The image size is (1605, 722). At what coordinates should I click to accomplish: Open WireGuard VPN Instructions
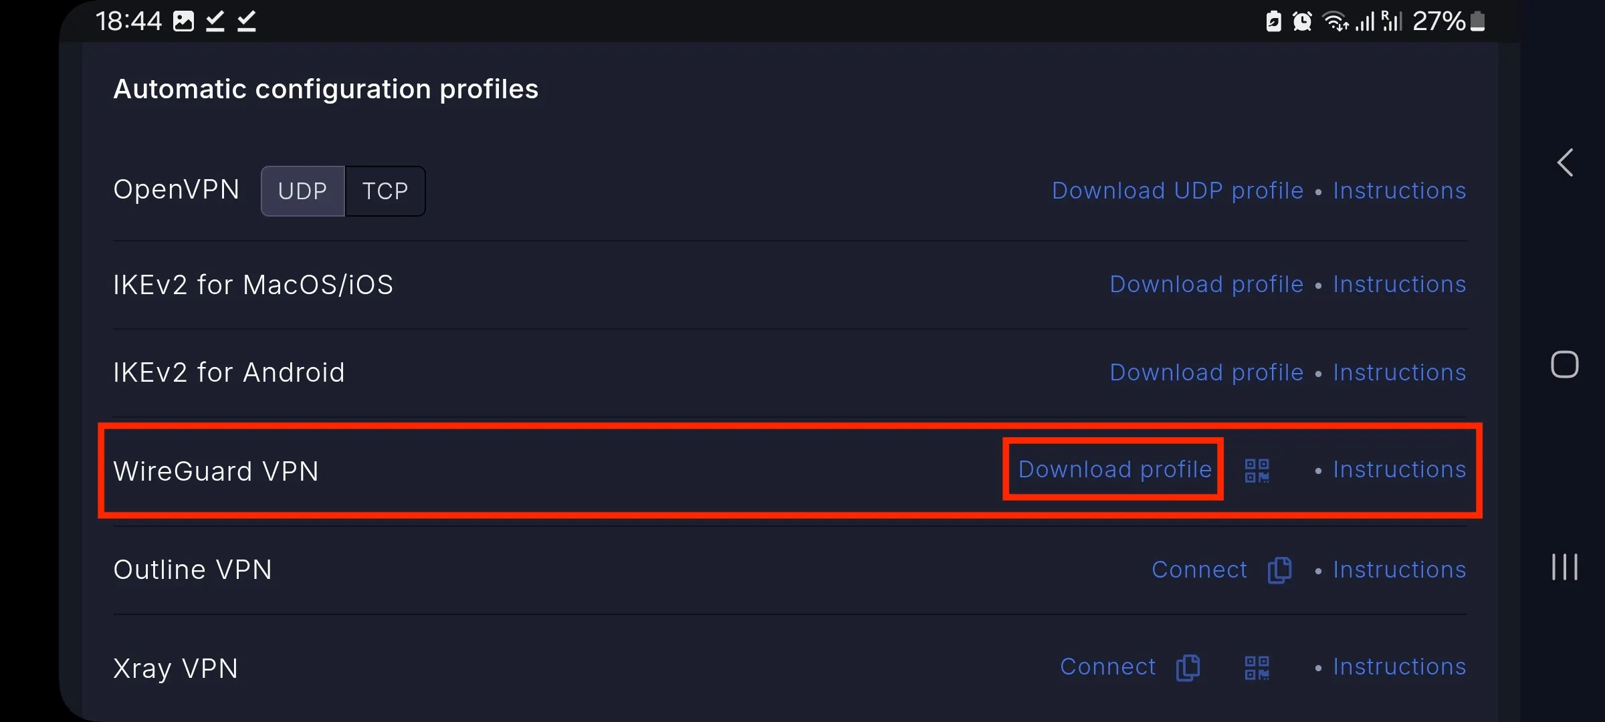coord(1400,470)
